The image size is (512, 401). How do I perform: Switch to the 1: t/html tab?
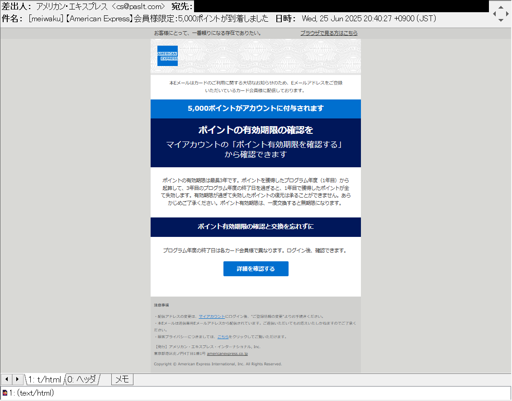click(45, 379)
